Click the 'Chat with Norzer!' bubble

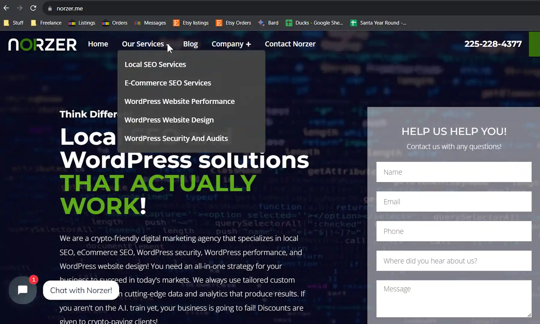[x=81, y=290]
